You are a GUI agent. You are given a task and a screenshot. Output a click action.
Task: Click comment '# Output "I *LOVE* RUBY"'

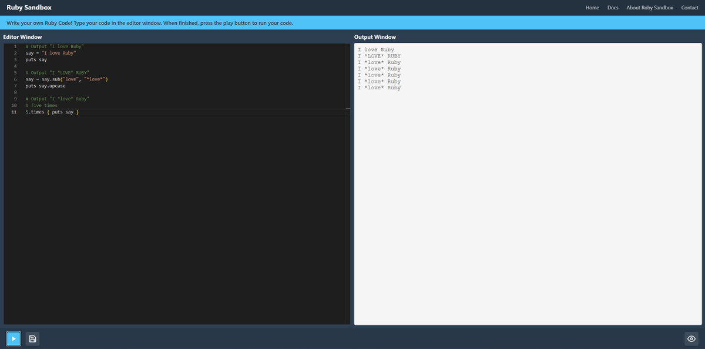point(57,72)
